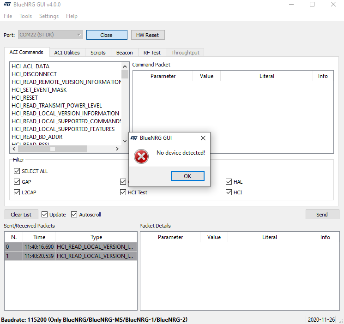
Task: Select HCI_READ_LOCAL_SUPPORTED_COMMANDS command
Action: click(x=66, y=121)
